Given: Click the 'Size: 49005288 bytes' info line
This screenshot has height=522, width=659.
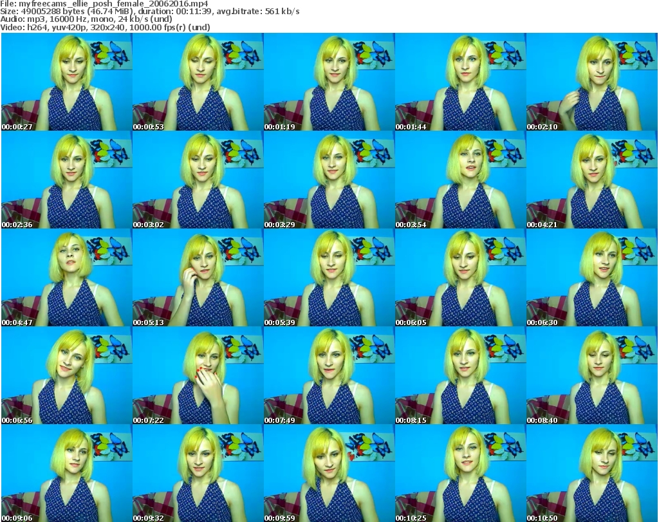Looking at the screenshot, I should tap(149, 12).
